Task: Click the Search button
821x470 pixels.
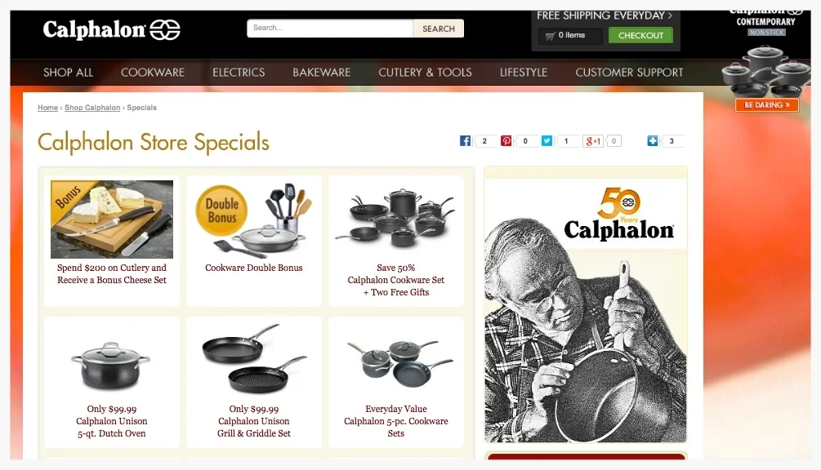Action: (439, 29)
